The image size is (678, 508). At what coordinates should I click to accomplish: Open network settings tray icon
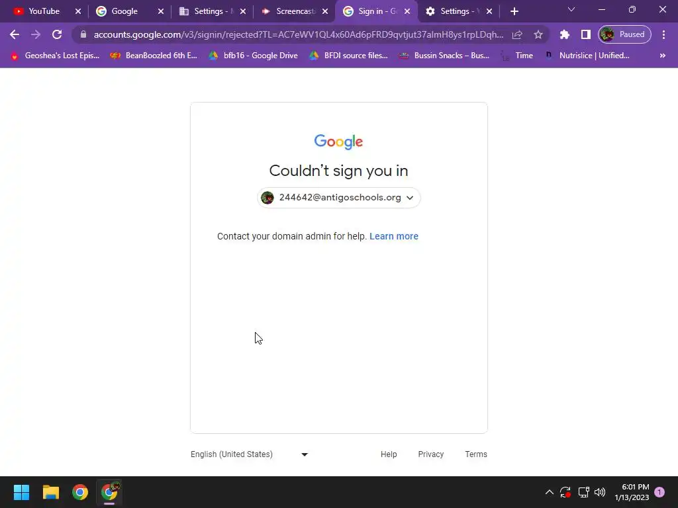(583, 492)
